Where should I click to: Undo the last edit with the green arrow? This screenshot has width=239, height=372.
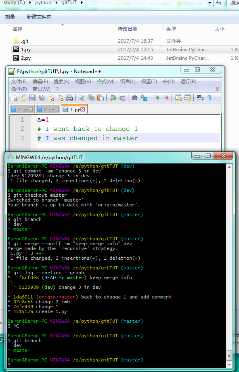pos(113,98)
